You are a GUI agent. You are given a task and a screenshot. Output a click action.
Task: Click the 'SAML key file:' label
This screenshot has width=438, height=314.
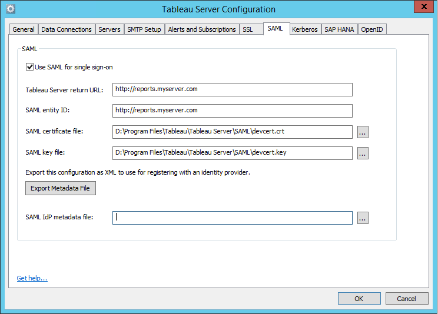coord(45,152)
